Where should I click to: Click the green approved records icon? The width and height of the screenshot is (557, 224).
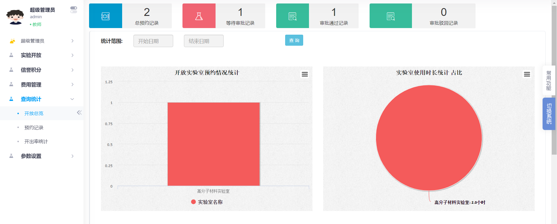click(x=292, y=16)
